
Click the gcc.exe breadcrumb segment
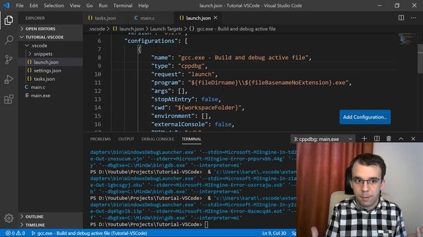[x=233, y=29]
